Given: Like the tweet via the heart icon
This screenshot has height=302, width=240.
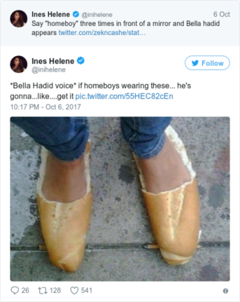Looking at the screenshot, I should [x=74, y=291].
